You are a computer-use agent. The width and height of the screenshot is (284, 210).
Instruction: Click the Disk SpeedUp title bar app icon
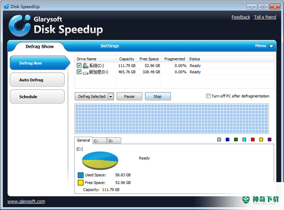6,7
